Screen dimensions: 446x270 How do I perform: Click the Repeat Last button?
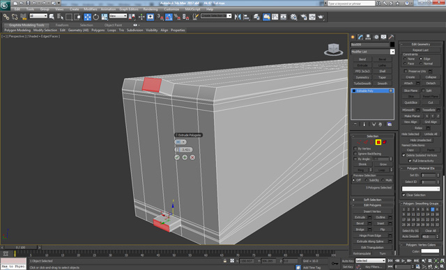tap(420, 50)
